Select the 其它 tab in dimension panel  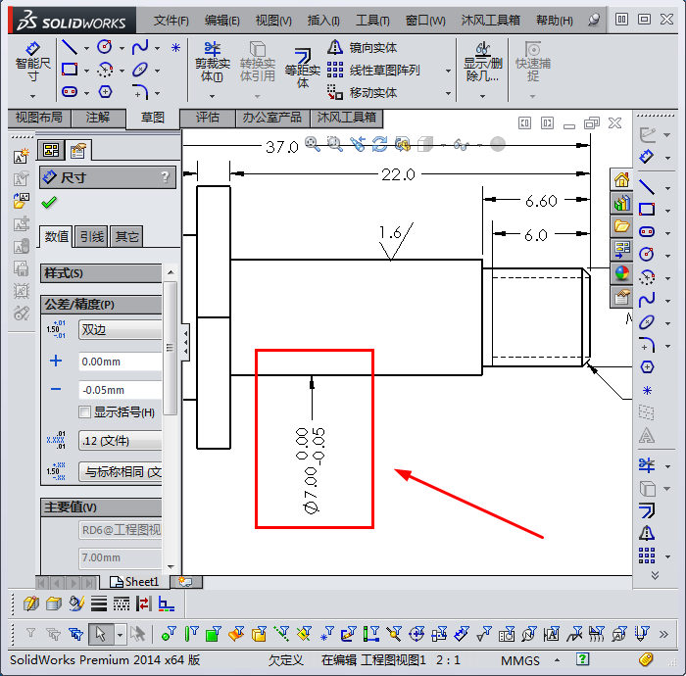tap(126, 236)
